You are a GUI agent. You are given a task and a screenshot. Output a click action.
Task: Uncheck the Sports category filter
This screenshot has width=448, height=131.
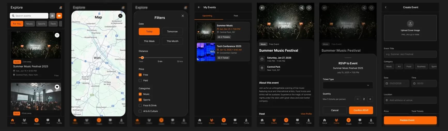click(x=140, y=100)
